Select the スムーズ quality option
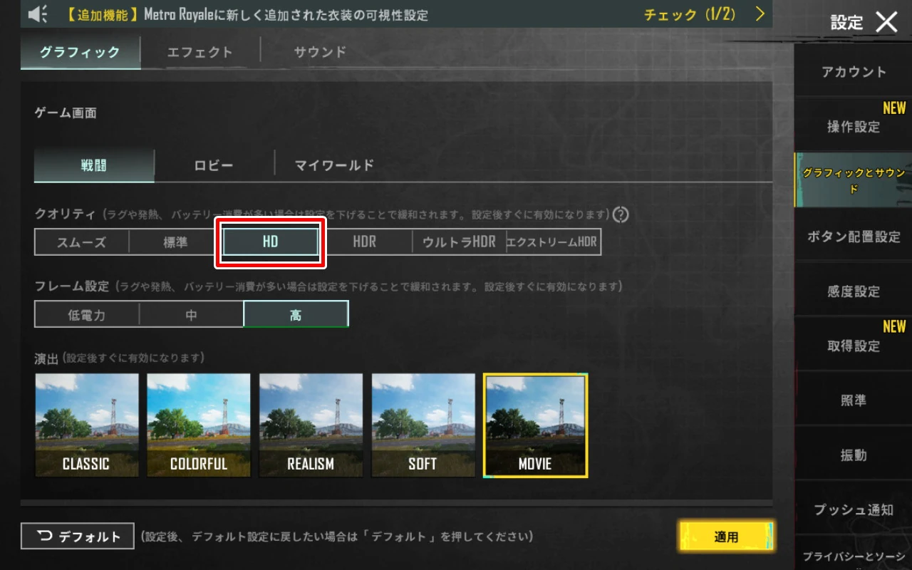This screenshot has width=912, height=570. pyautogui.click(x=81, y=242)
